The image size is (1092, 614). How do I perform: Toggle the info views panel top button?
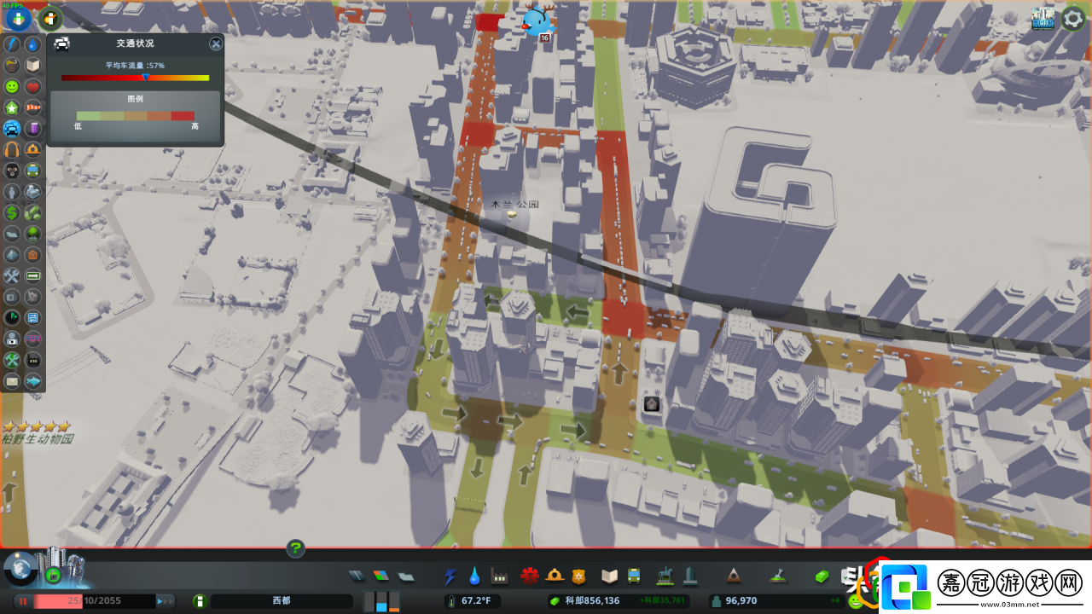tap(17, 17)
